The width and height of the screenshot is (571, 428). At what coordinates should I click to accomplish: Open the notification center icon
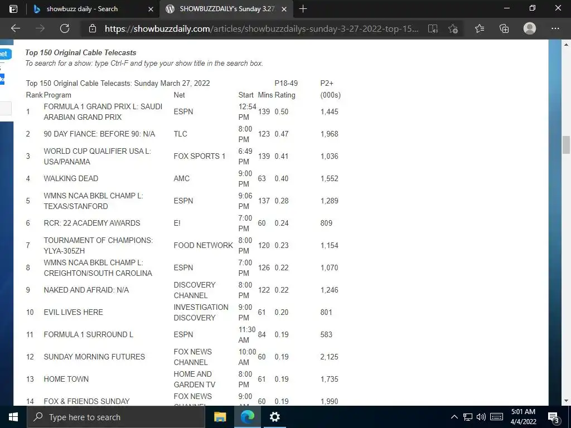(x=553, y=417)
